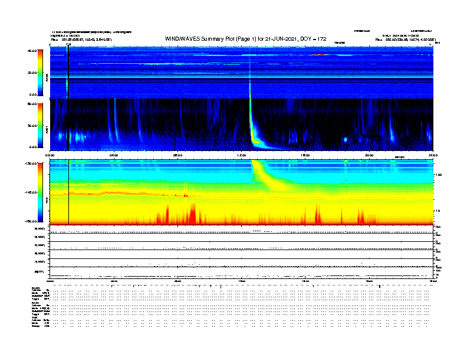Click the TNR status table heading
This screenshot has width=467, height=361.
pos(34,317)
